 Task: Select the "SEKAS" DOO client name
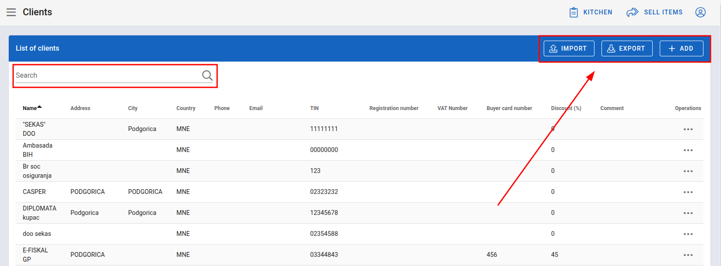point(34,129)
